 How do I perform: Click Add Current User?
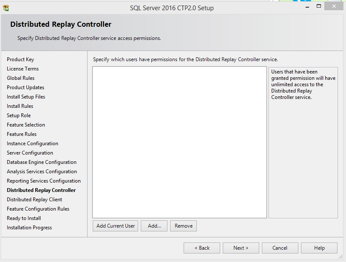pos(115,225)
